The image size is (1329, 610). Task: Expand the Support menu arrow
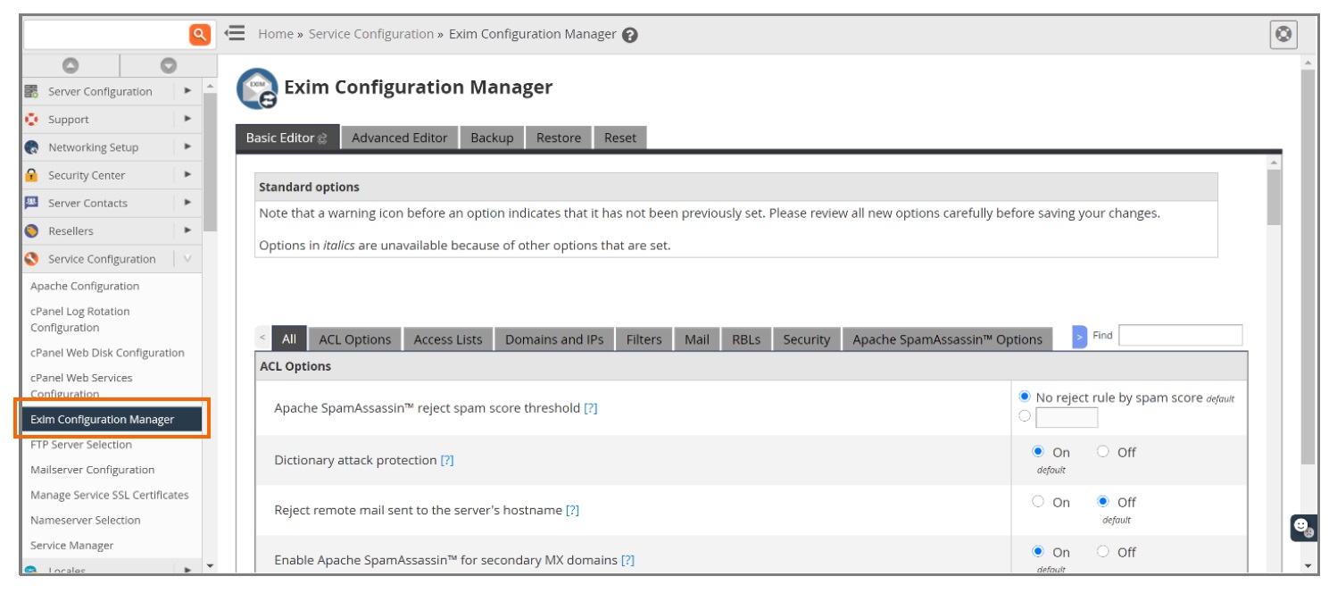point(187,119)
